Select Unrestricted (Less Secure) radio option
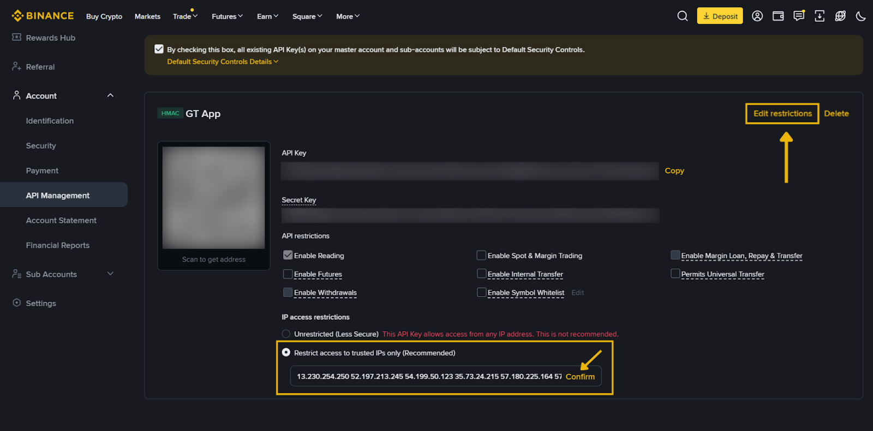The image size is (873, 431). tap(286, 334)
